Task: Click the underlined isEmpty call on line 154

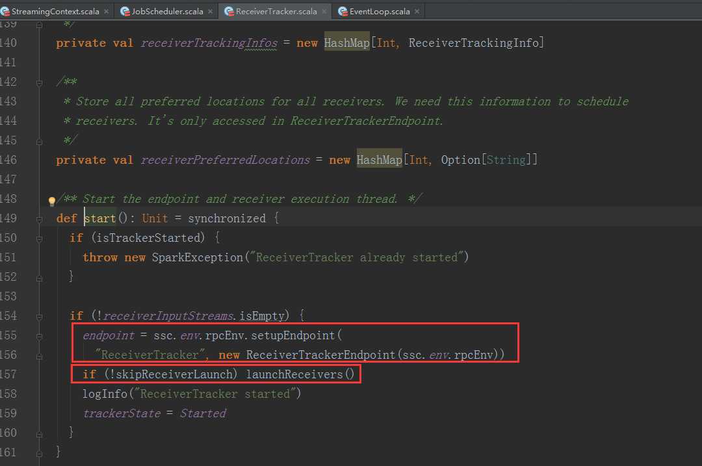Action: [262, 316]
